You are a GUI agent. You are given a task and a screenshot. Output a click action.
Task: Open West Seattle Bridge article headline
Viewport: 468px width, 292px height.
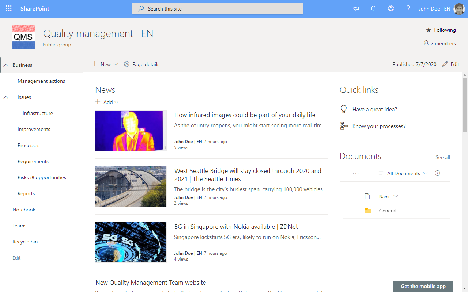248,175
